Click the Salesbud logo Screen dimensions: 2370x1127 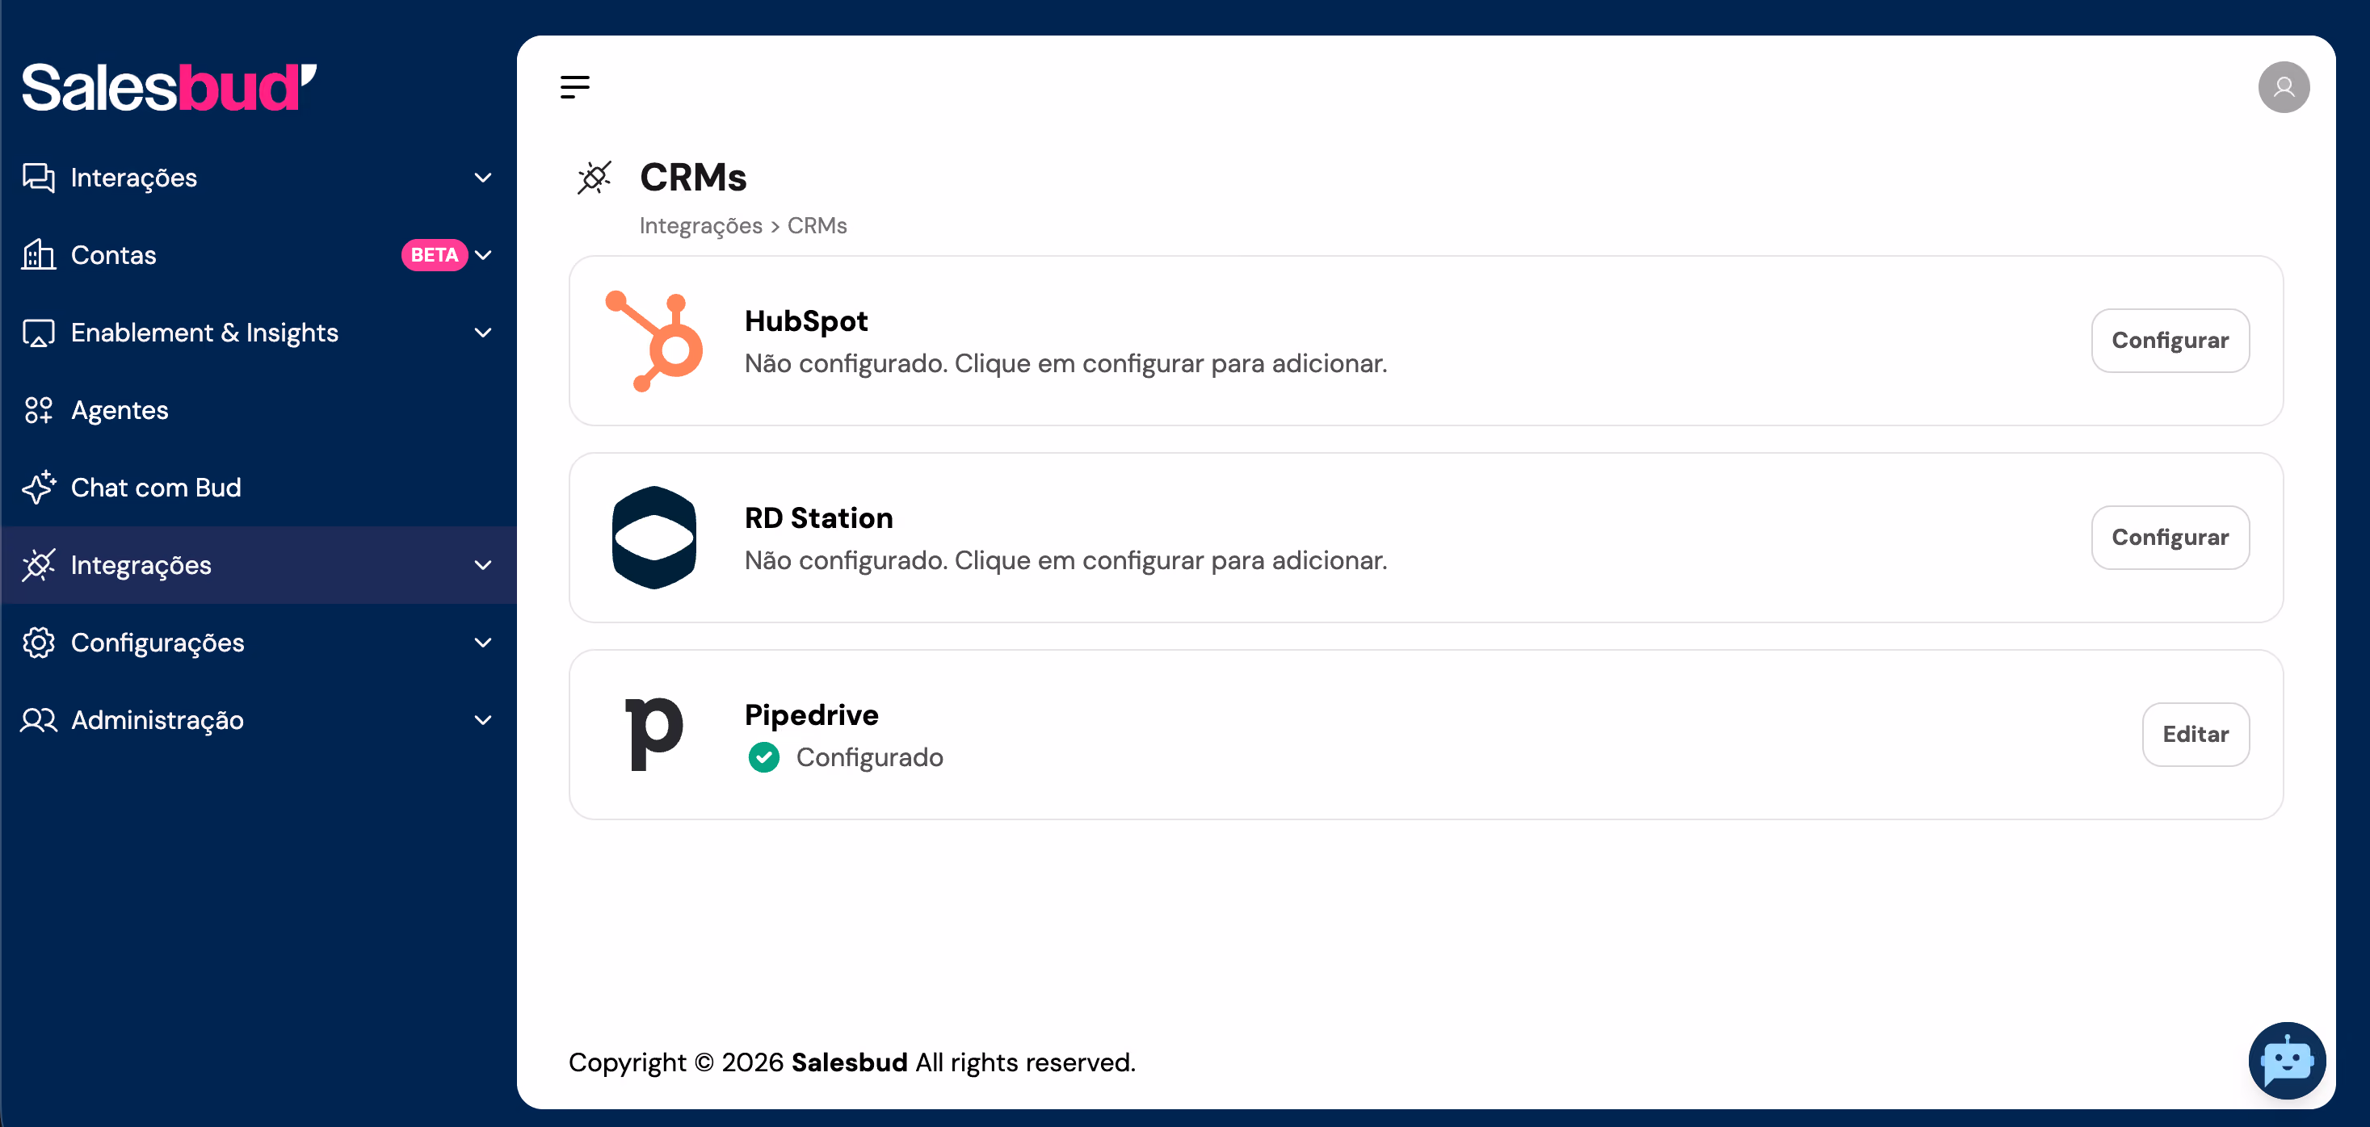(x=170, y=87)
